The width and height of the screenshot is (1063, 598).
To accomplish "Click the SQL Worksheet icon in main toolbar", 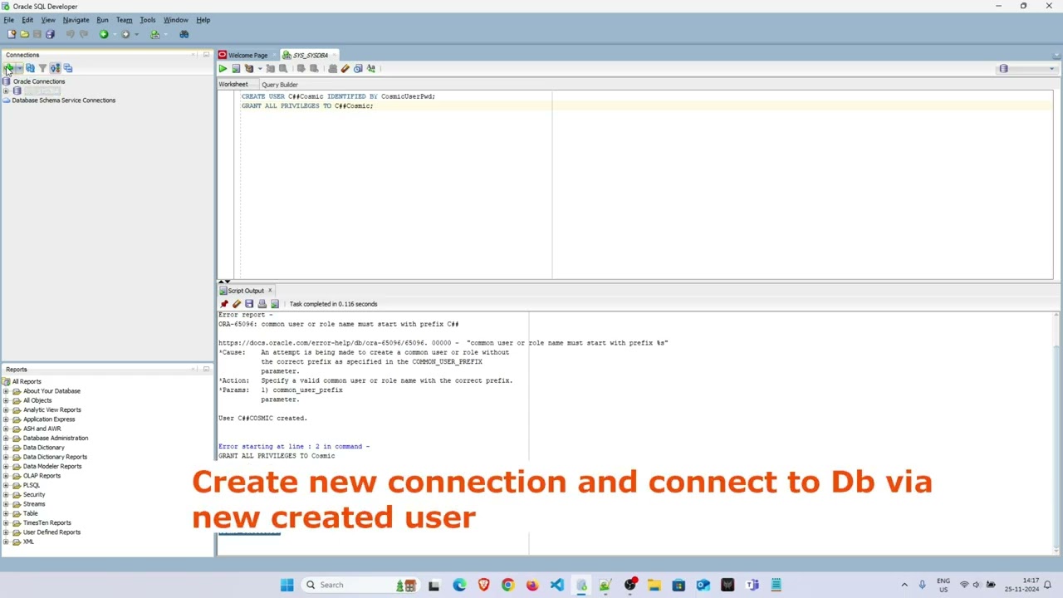I will tap(154, 34).
